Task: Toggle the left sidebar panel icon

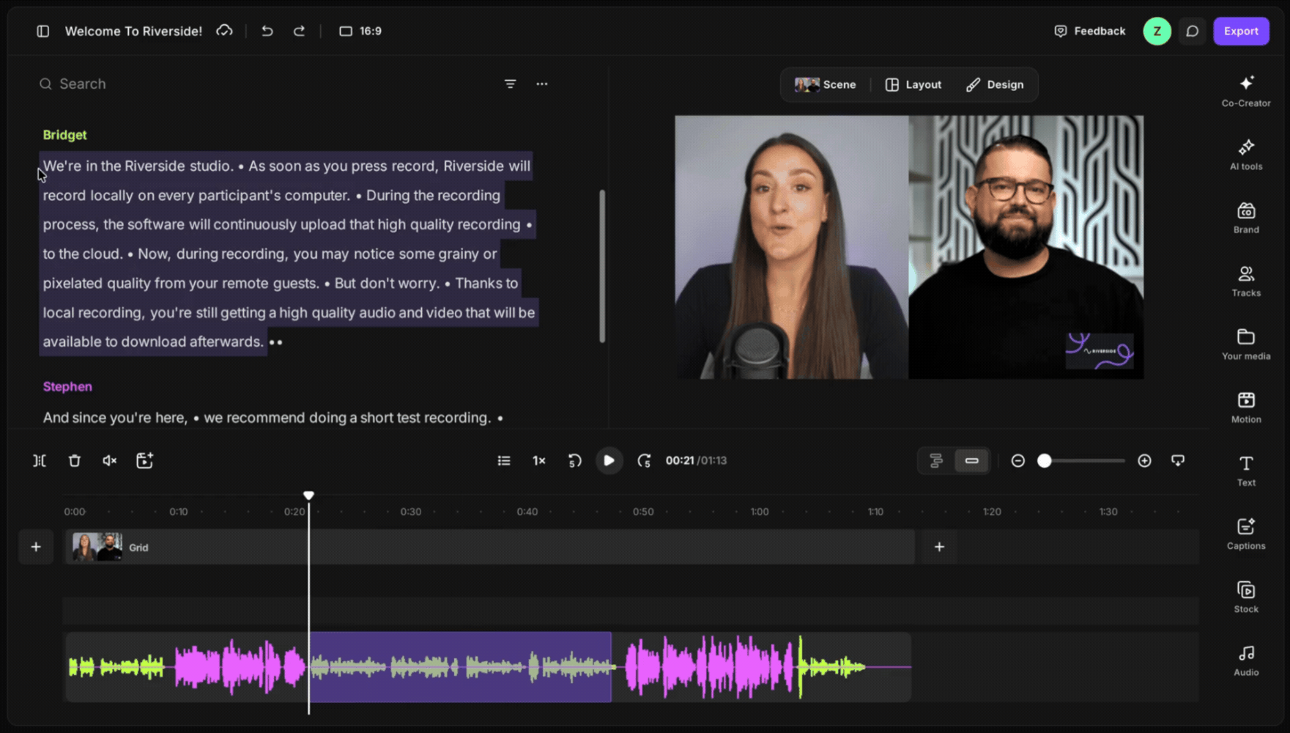Action: [43, 31]
